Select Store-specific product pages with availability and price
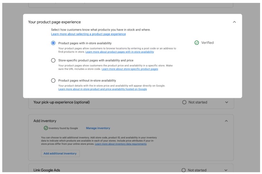This screenshot has height=174, width=262. coord(53,60)
